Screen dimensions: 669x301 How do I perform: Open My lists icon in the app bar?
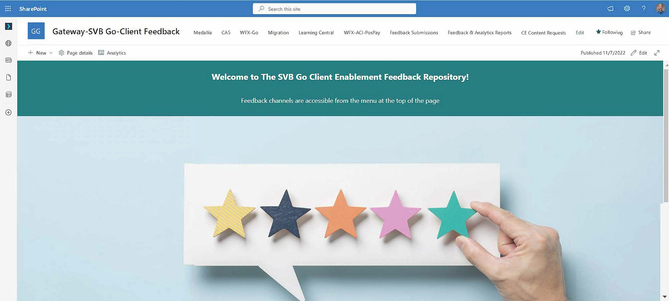8,95
